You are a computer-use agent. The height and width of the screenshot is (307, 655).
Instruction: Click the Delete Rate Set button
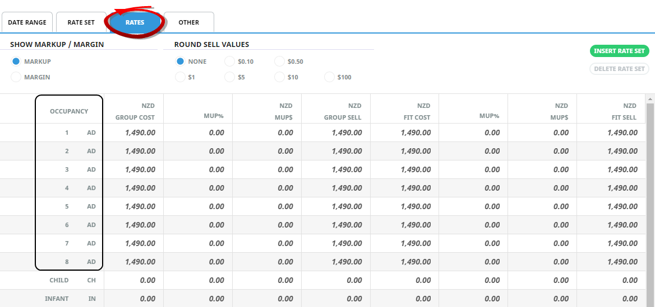point(619,69)
